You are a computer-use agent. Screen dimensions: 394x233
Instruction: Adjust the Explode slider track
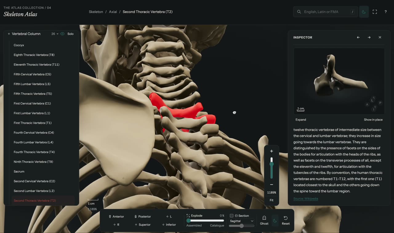click(205, 220)
